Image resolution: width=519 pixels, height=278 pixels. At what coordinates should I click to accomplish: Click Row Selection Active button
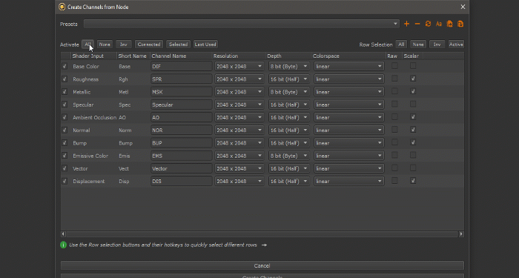point(456,44)
